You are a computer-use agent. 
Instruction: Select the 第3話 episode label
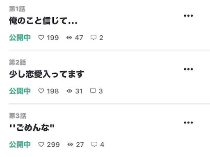18,116
